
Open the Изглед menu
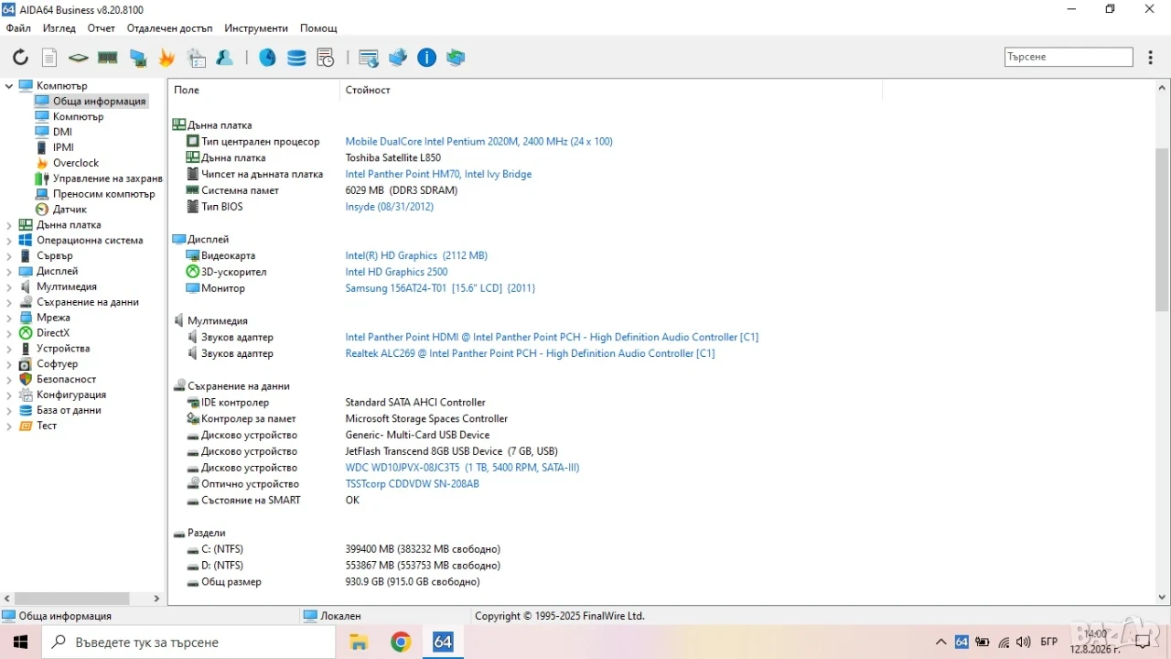point(59,28)
